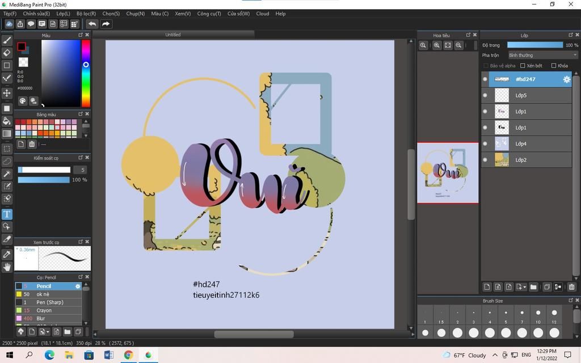The height and width of the screenshot is (363, 581).
Task: Open the Tệp(F) menu
Action: pyautogui.click(x=10, y=14)
